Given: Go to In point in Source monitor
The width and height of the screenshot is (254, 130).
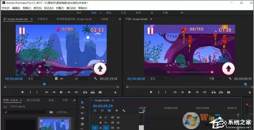Looking at the screenshot, I should (47, 92).
